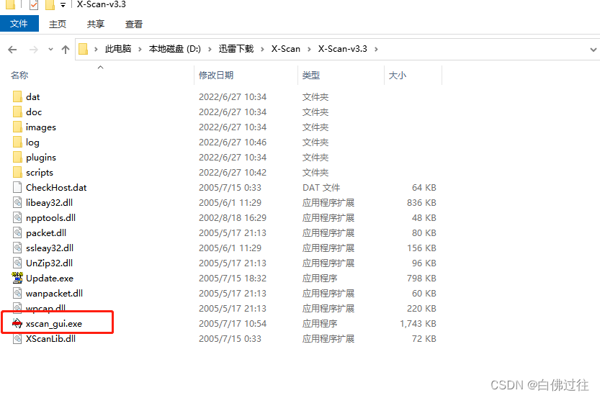This screenshot has height=398, width=600.
Task: Click size 836 KB of libeay32.dll
Action: (x=421, y=203)
